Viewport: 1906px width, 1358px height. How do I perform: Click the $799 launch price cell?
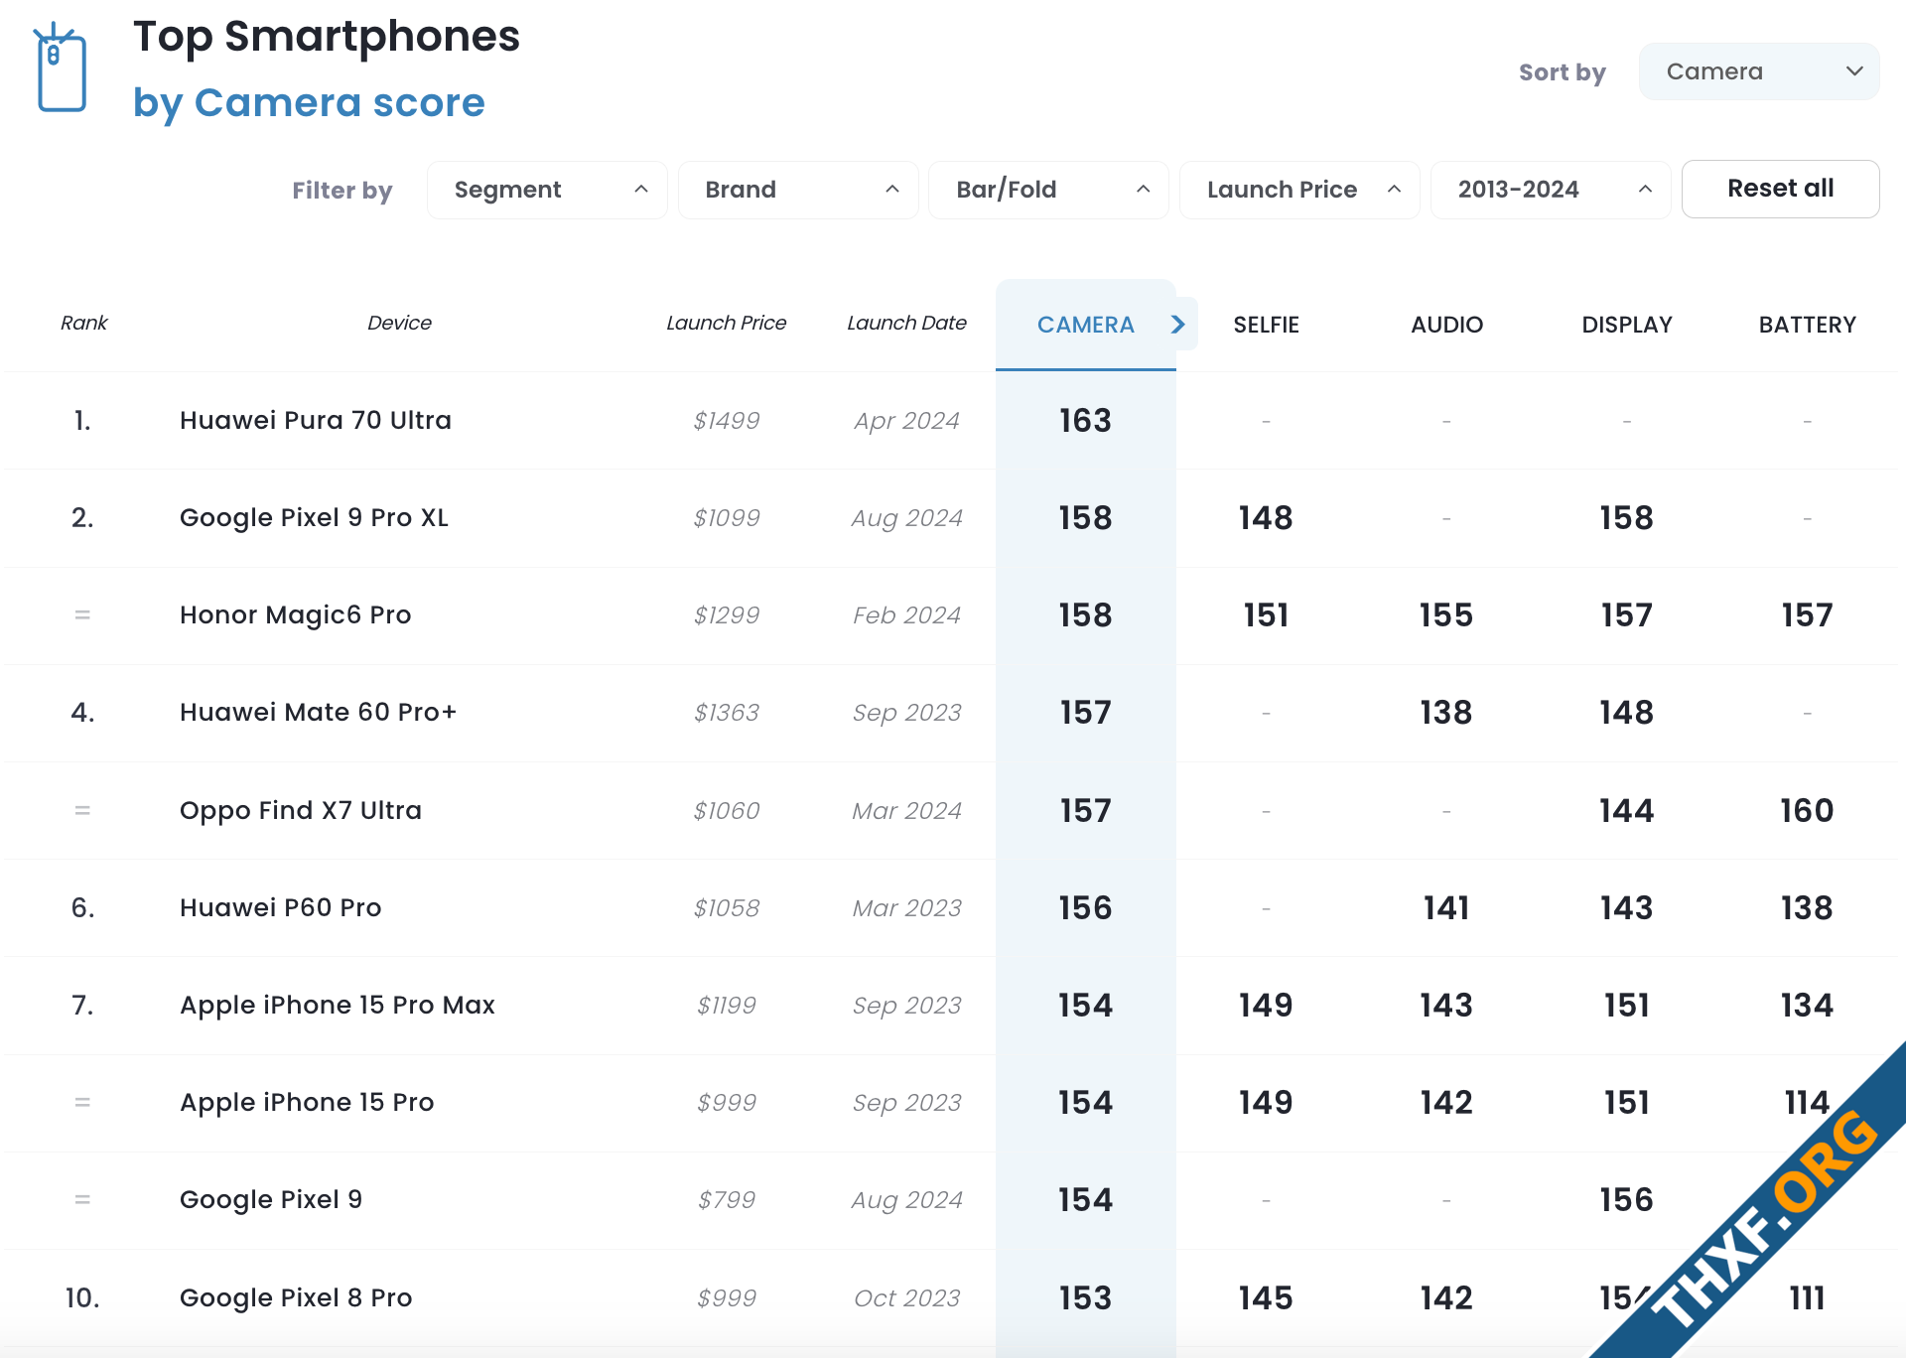pyautogui.click(x=726, y=1199)
